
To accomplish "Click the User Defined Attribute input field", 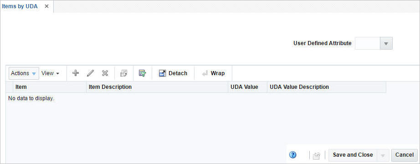I will pyautogui.click(x=368, y=43).
